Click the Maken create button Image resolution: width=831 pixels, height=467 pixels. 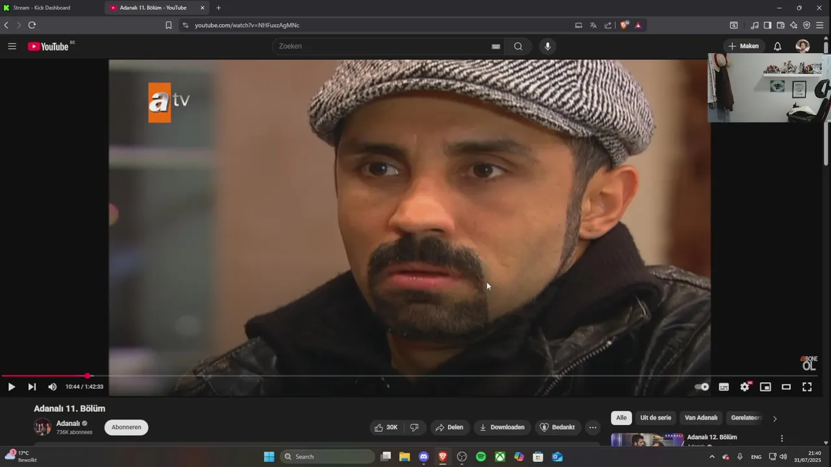pyautogui.click(x=743, y=46)
